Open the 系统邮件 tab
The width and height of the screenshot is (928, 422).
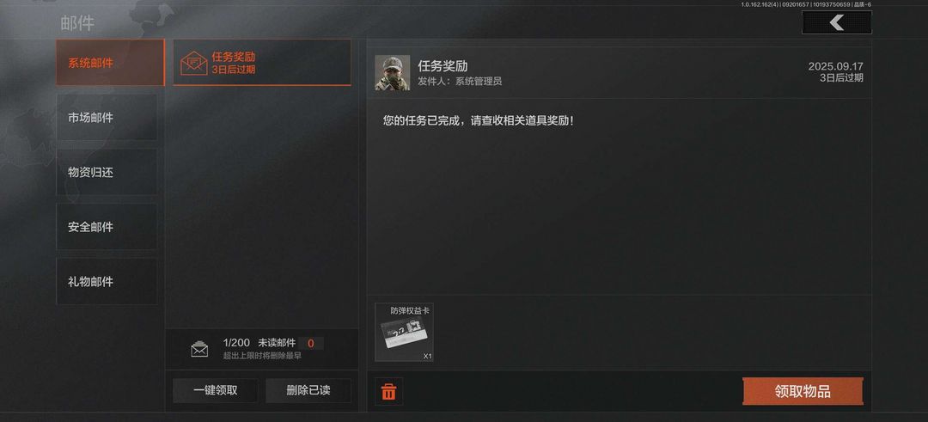coord(110,63)
